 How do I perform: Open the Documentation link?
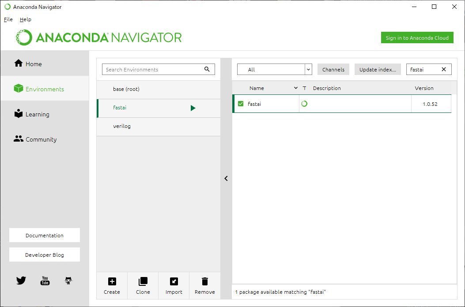45,235
